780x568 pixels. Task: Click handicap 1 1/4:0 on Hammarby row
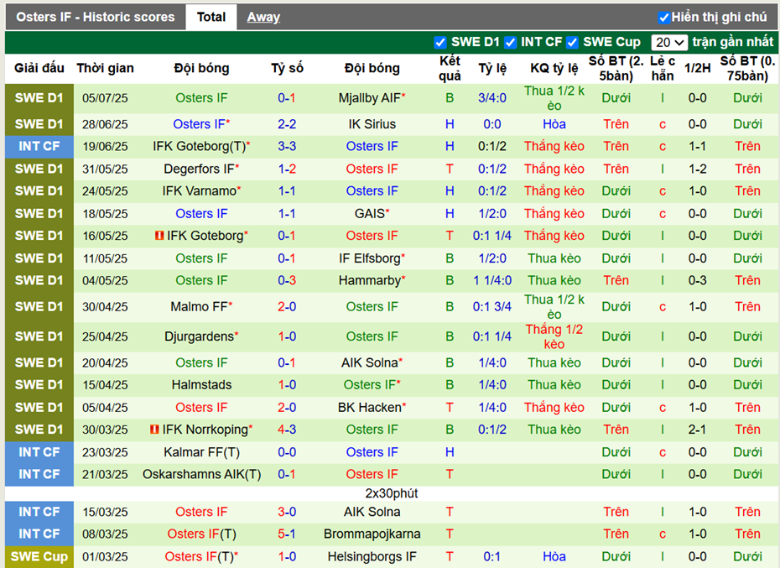coord(492,280)
